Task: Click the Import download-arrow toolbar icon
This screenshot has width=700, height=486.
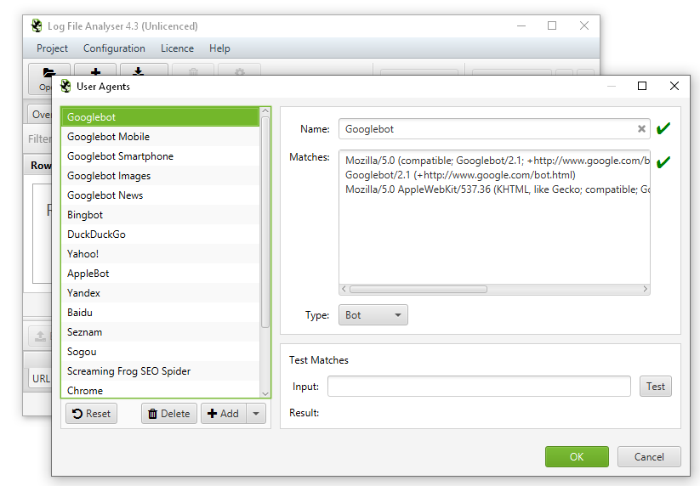Action: [139, 70]
